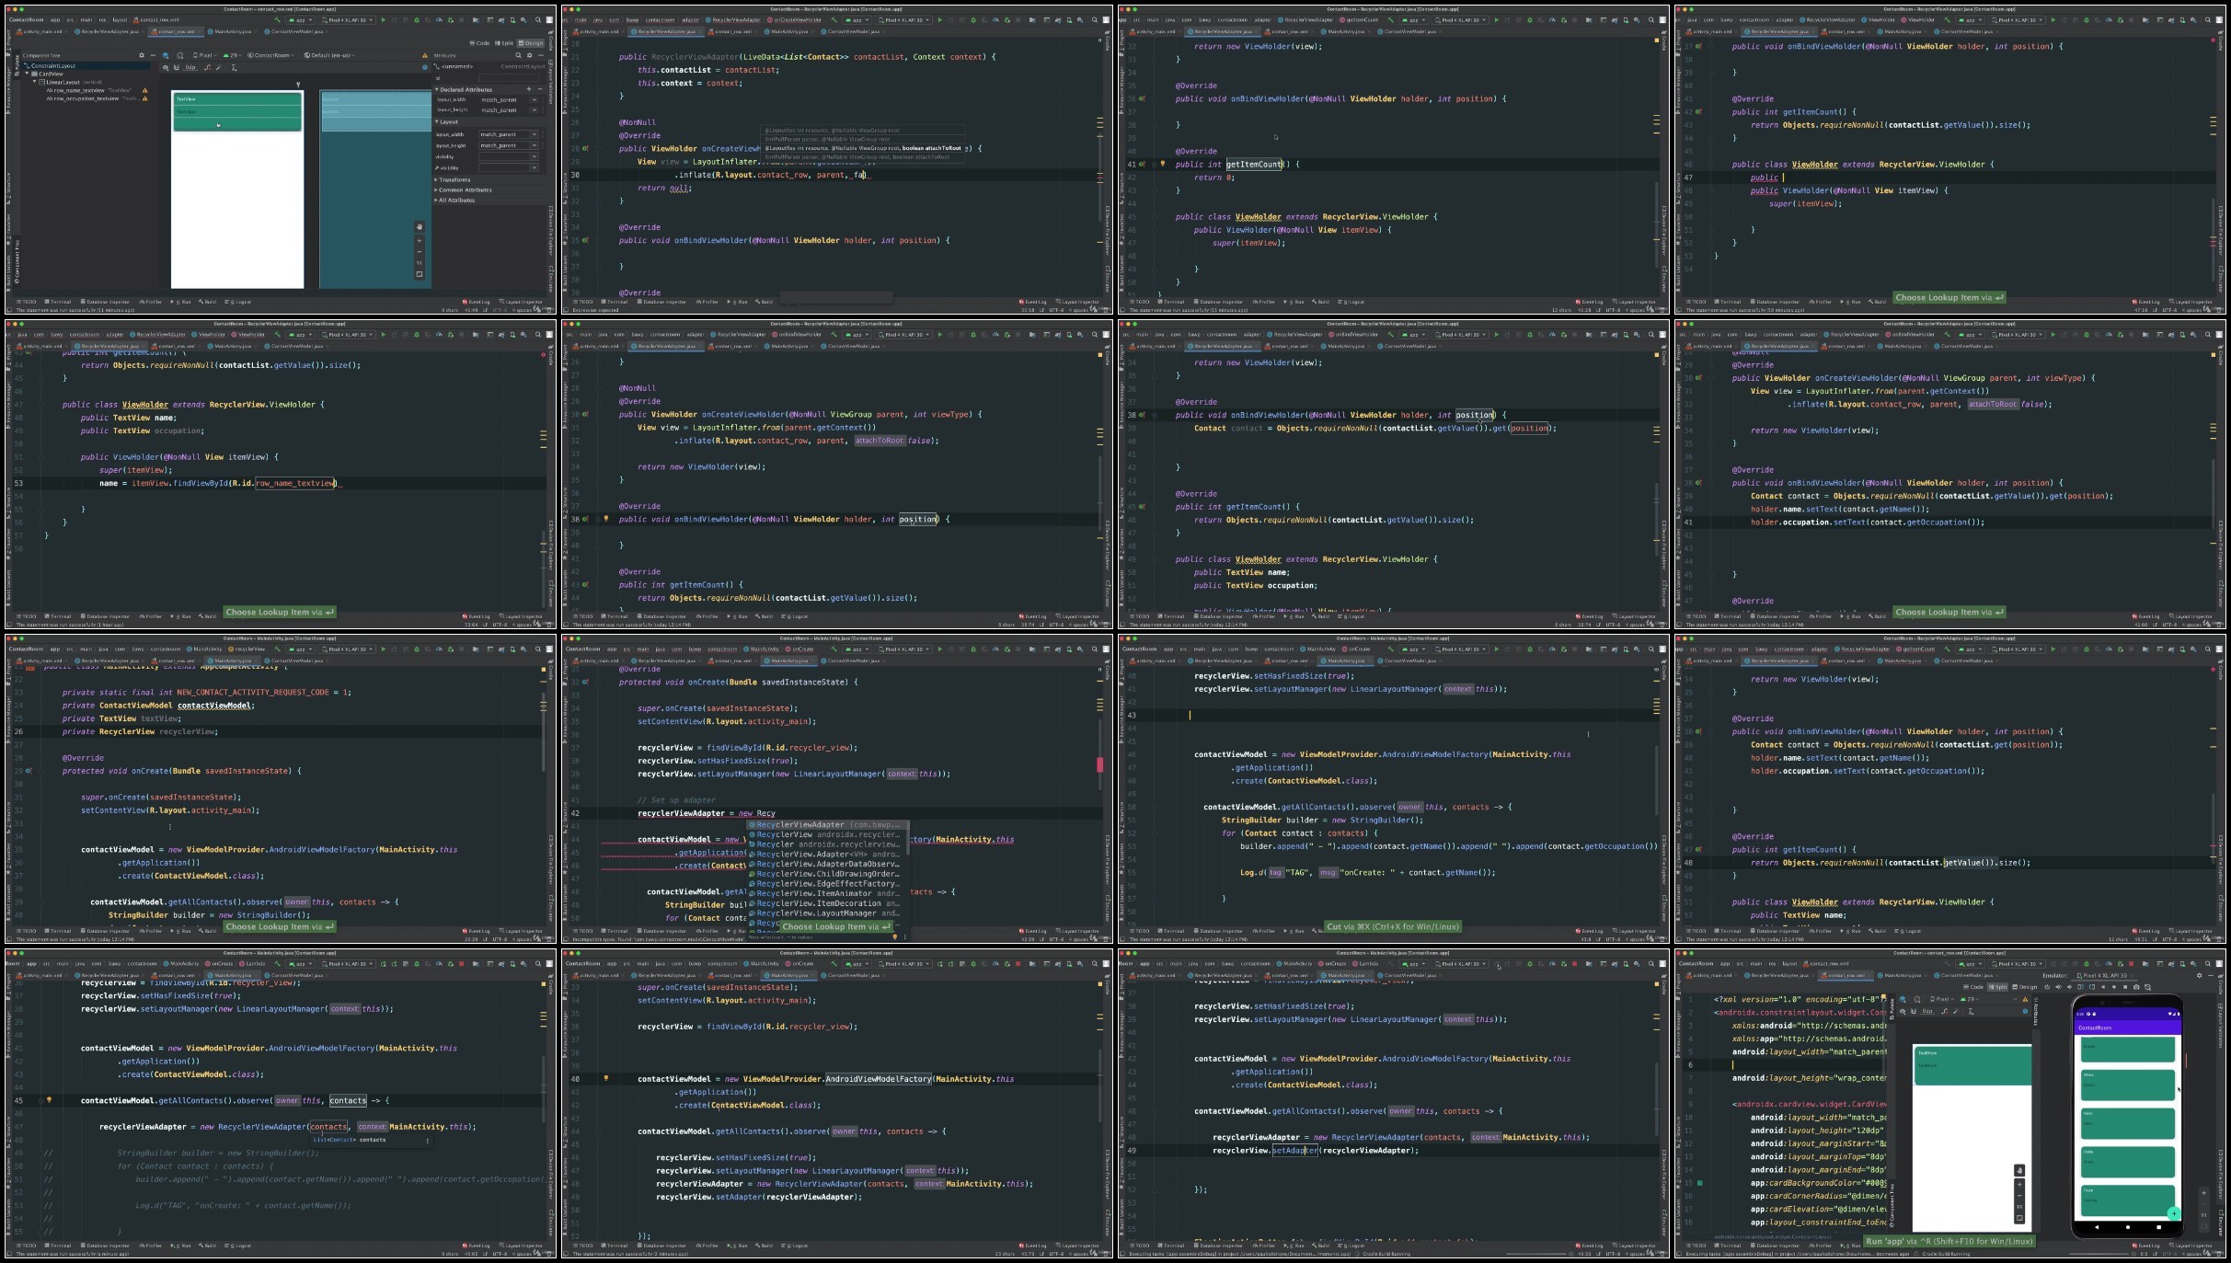The width and height of the screenshot is (2231, 1263).
Task: Toggle Pan hand tool in Design-view frame
Action: click(419, 225)
